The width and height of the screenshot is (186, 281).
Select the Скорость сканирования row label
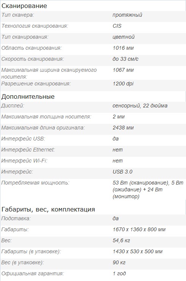(x=33, y=59)
